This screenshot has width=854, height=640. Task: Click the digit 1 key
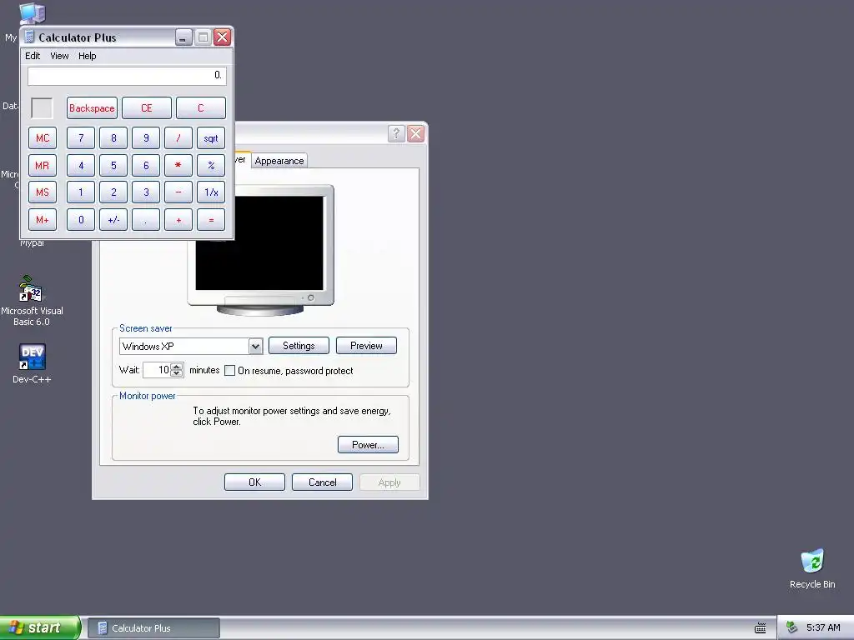(81, 192)
